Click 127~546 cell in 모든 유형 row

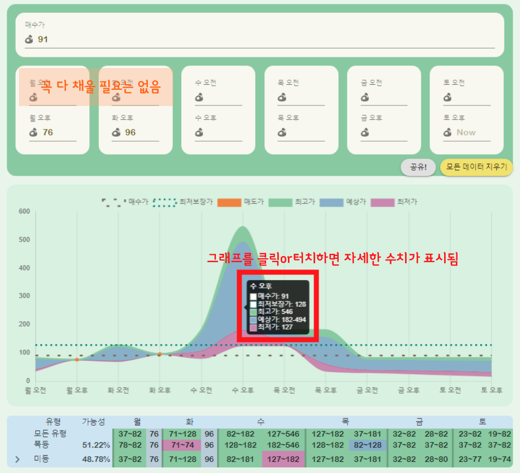283,434
